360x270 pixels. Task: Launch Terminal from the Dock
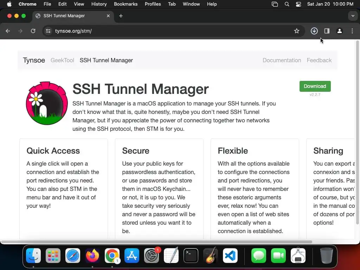point(191,255)
